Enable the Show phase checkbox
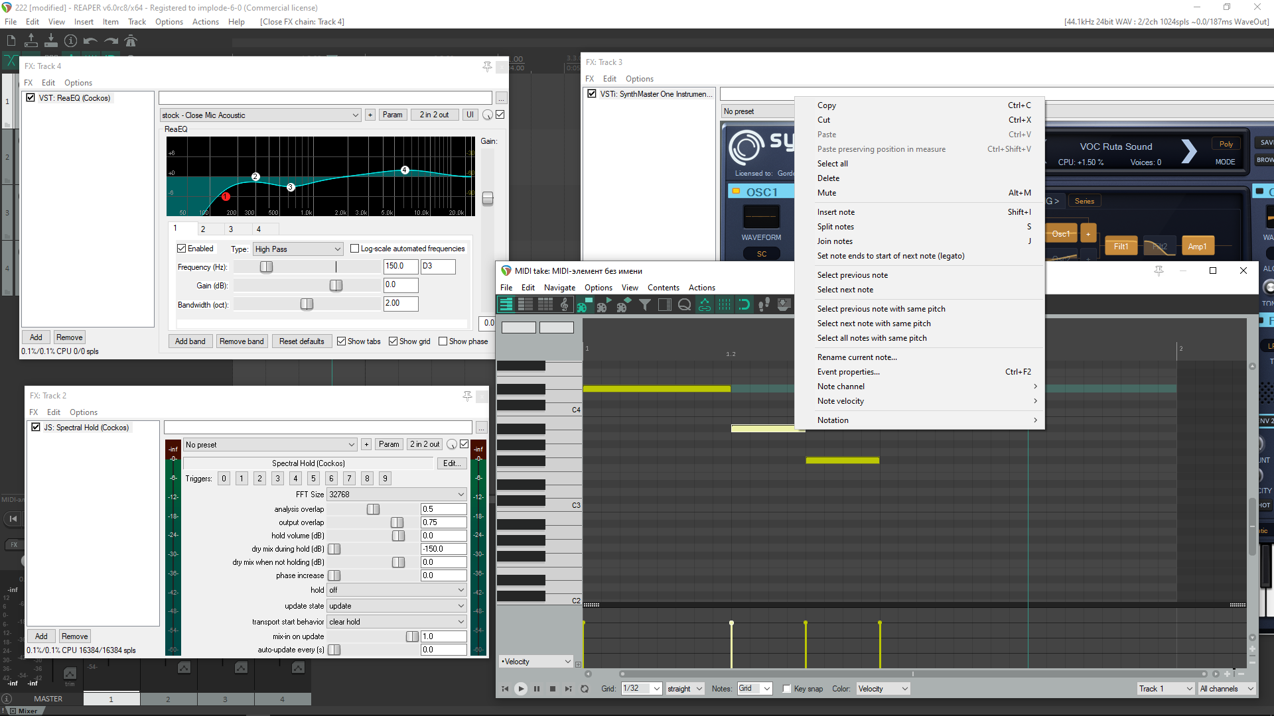 pyautogui.click(x=443, y=341)
